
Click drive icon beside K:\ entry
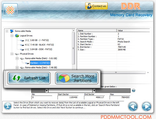[22, 45]
